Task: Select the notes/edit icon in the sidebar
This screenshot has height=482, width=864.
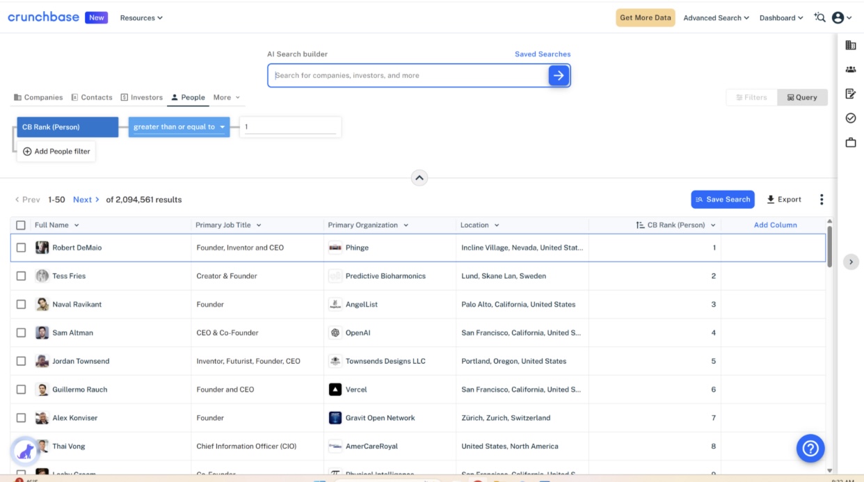Action: pyautogui.click(x=850, y=93)
